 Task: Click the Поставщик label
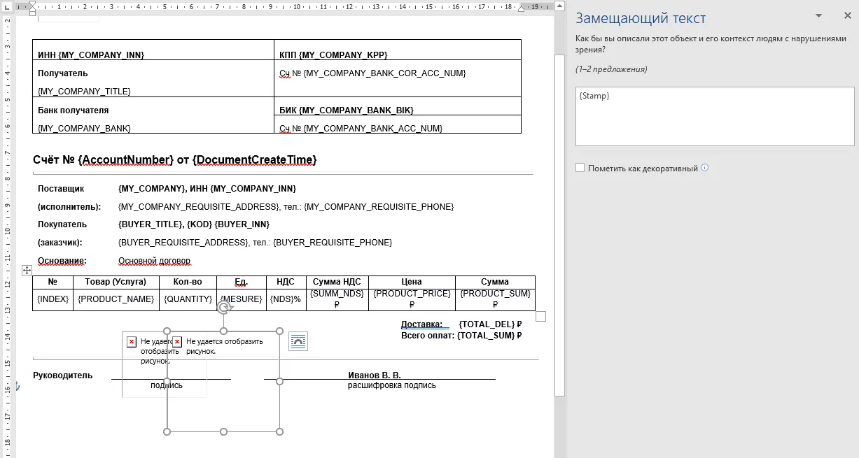[x=61, y=189]
